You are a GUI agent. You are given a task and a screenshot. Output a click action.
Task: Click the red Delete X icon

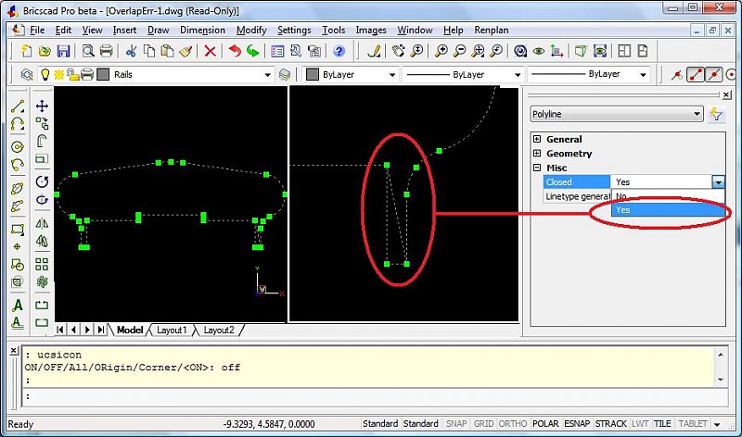(211, 52)
